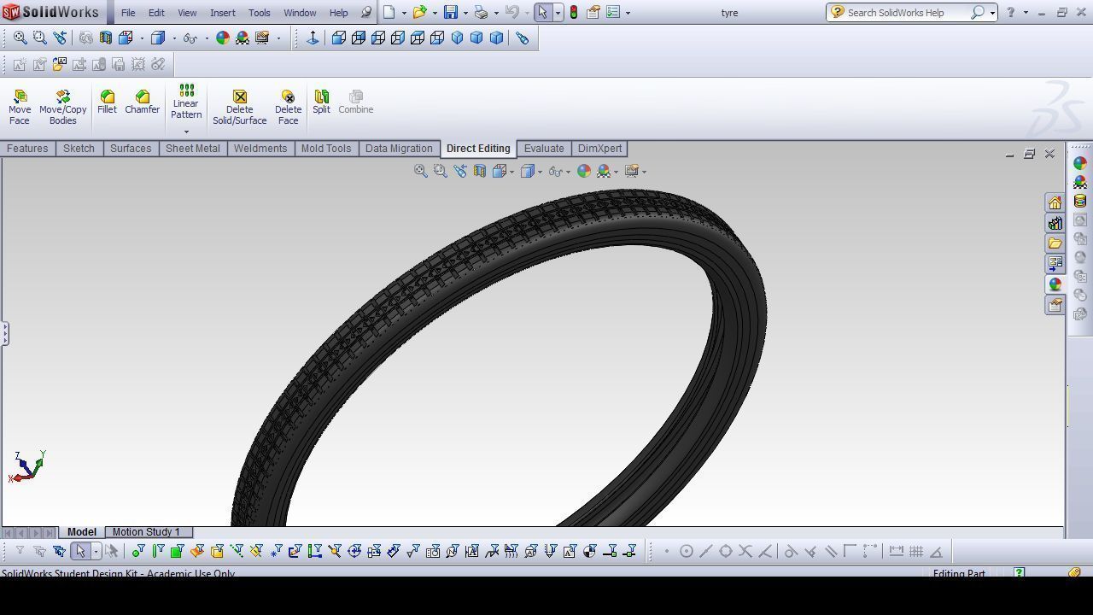Switch to the Evaluate tab
Viewport: 1093px width, 615px height.
pyautogui.click(x=544, y=149)
